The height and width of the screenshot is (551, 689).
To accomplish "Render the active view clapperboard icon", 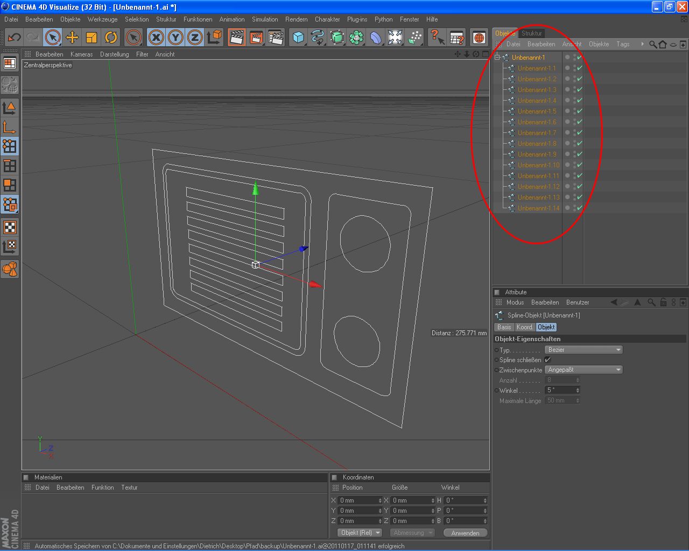I will click(236, 37).
